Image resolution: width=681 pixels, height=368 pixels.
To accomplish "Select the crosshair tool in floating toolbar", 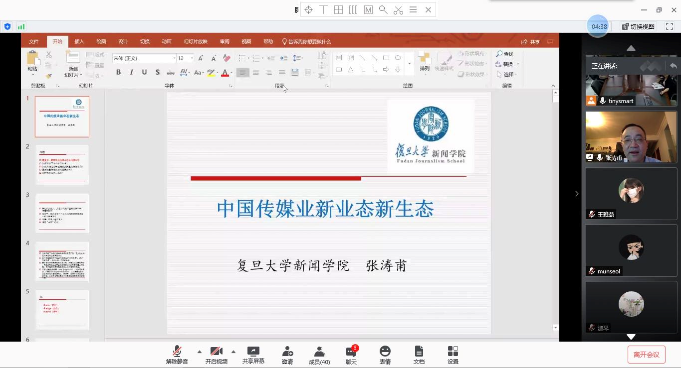I will tap(308, 9).
